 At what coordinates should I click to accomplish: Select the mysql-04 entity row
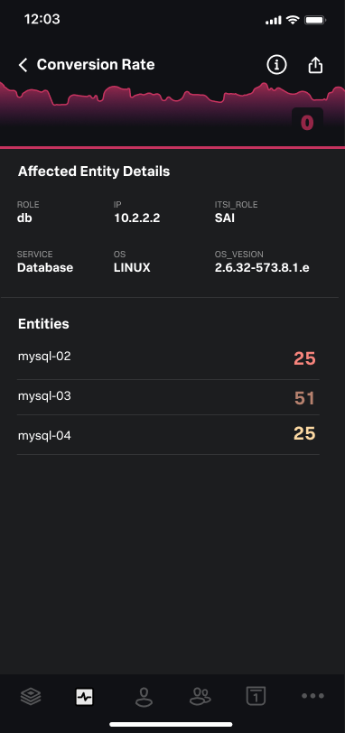pyautogui.click(x=168, y=435)
